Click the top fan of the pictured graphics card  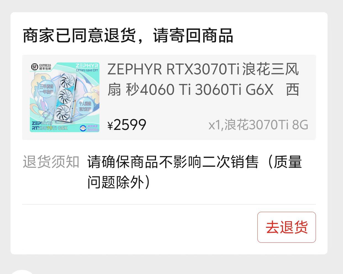pyautogui.click(x=68, y=81)
